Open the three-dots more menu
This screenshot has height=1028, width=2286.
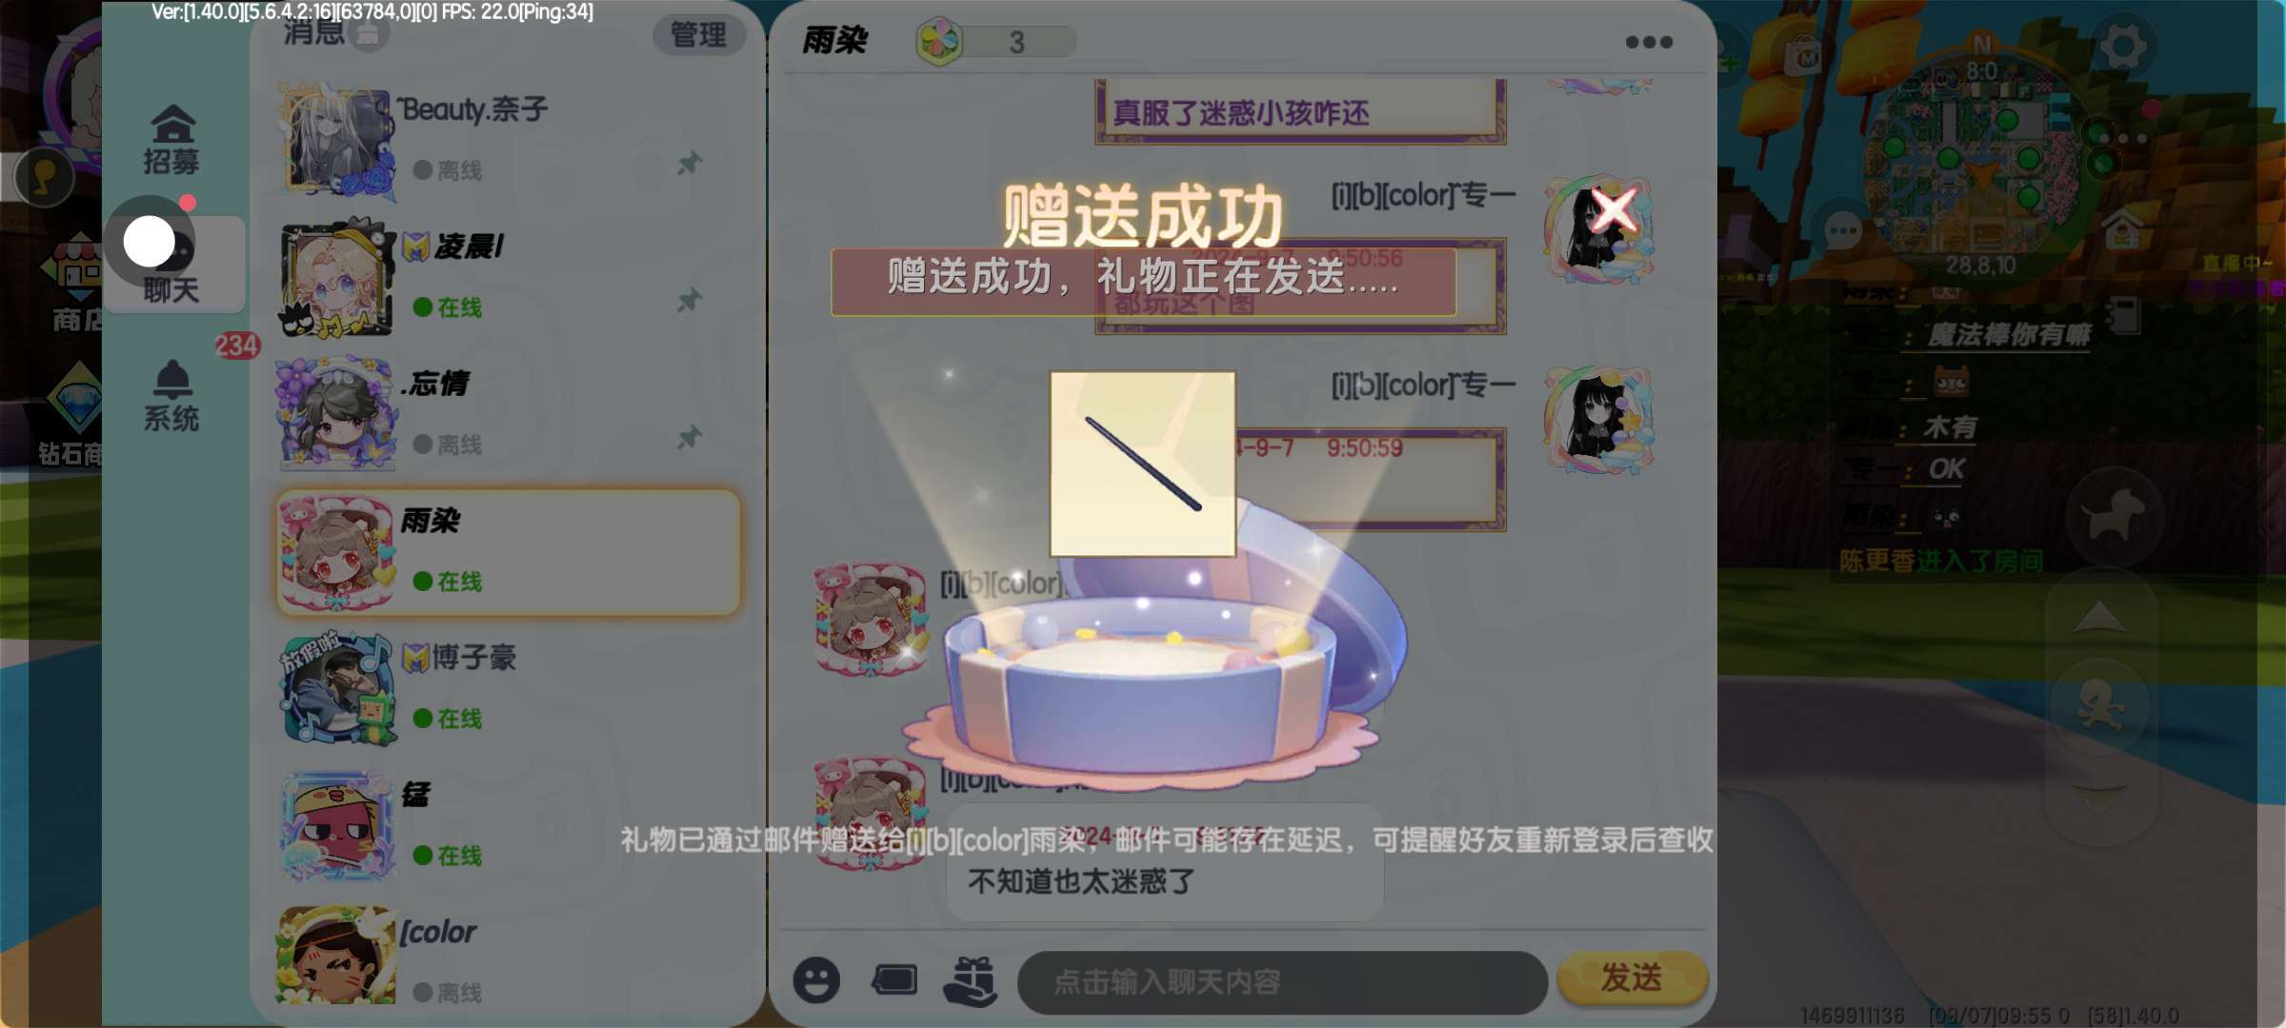click(x=1649, y=42)
